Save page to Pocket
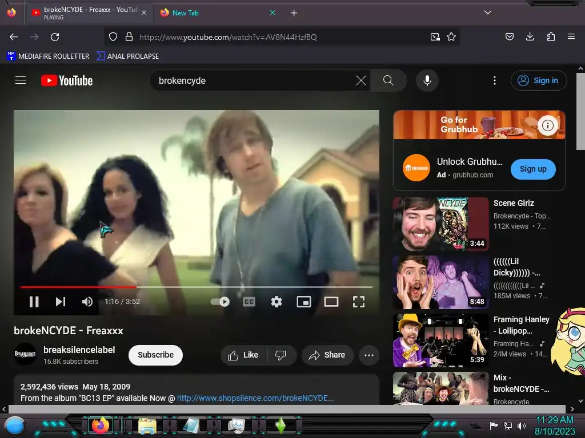Screen dimensions: 585x438 pyautogui.click(x=509, y=36)
